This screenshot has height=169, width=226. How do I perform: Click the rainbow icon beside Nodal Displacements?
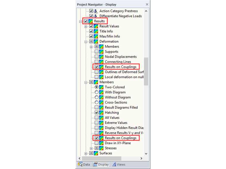(x=101, y=57)
